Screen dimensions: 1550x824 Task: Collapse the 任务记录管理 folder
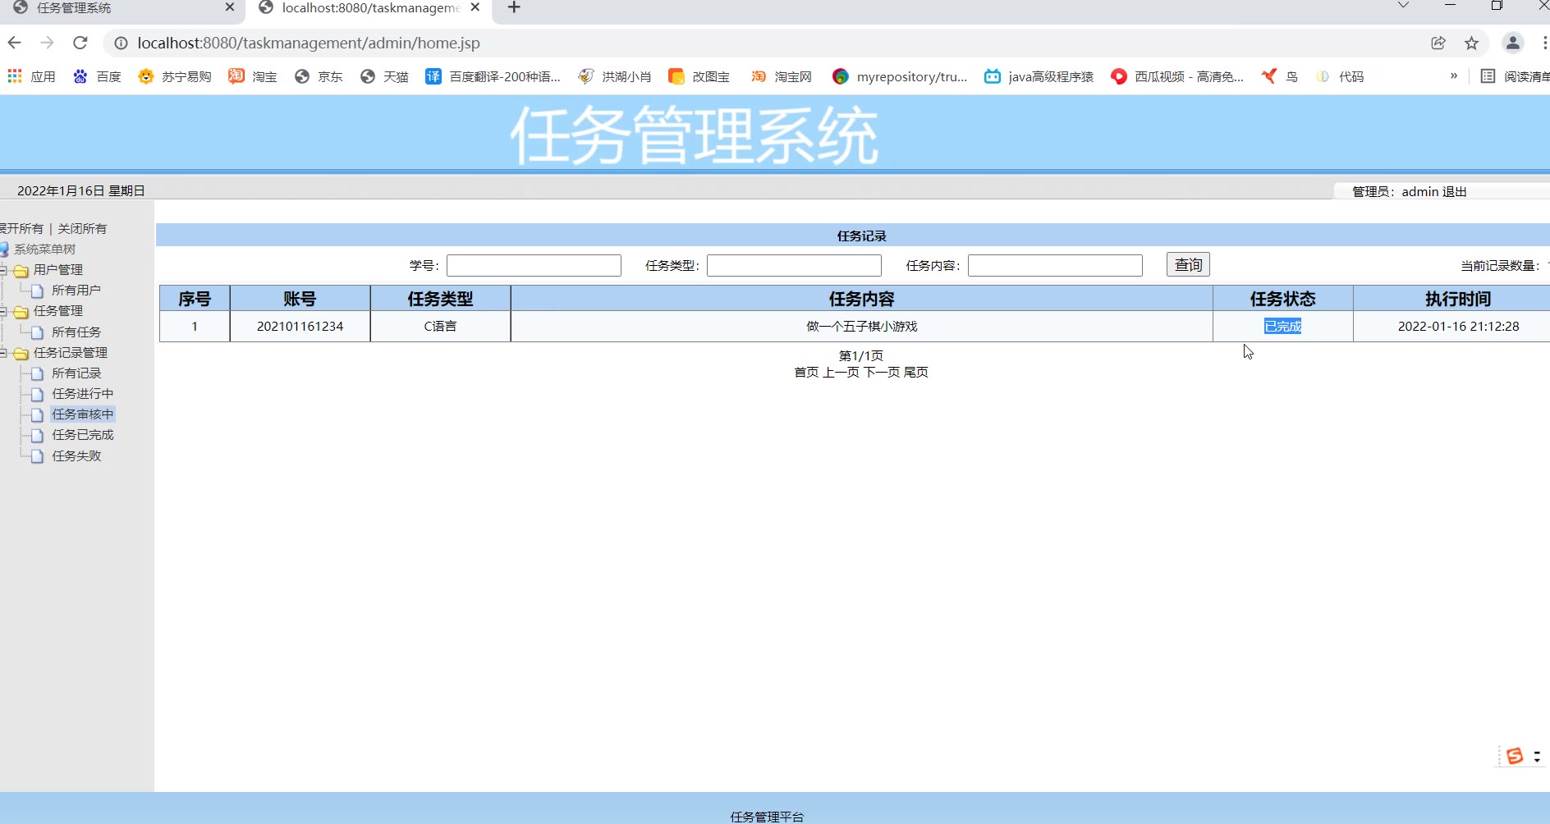pyautogui.click(x=3, y=353)
